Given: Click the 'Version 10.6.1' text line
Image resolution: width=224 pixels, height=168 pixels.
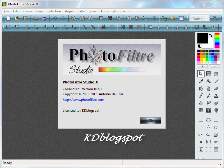Looking at the screenshot, I should click(x=82, y=89).
